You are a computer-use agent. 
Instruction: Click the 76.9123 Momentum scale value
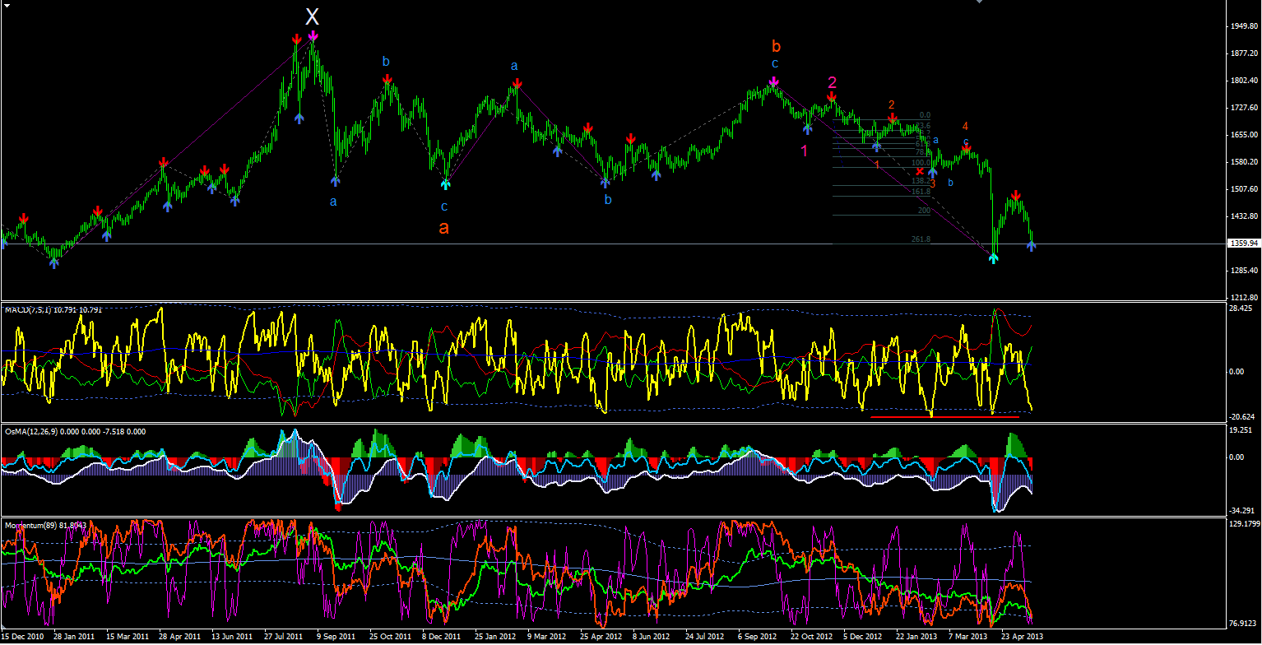(1243, 623)
